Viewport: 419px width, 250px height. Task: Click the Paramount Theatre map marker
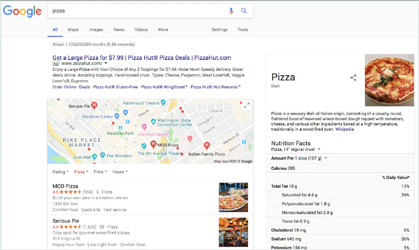pos(163,102)
